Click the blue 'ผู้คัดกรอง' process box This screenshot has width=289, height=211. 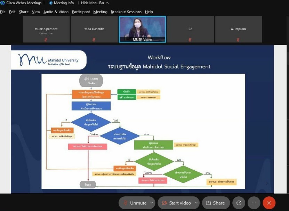coord(91,106)
